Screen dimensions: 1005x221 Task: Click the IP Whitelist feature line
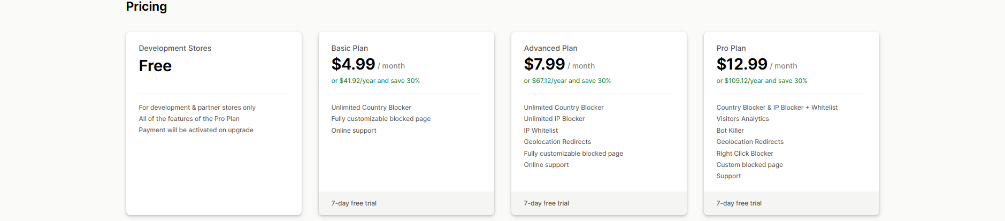tap(541, 131)
